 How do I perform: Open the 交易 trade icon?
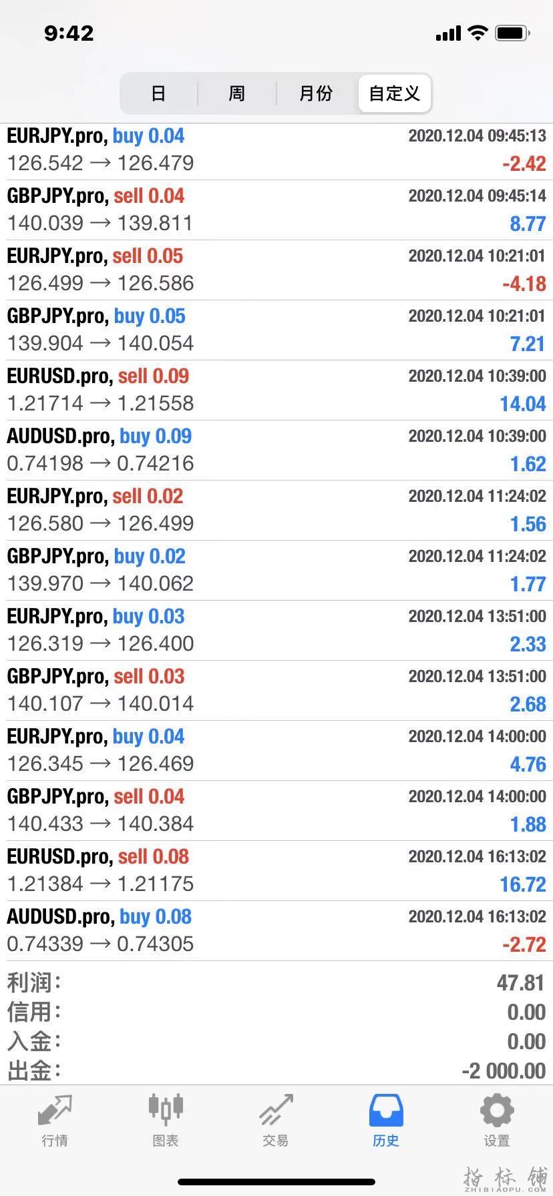tap(276, 1109)
